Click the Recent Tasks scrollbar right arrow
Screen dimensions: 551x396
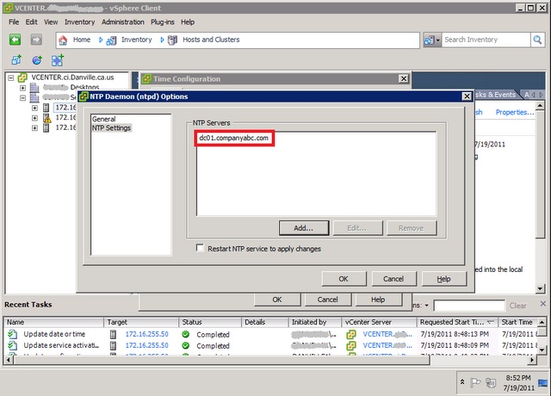click(532, 360)
